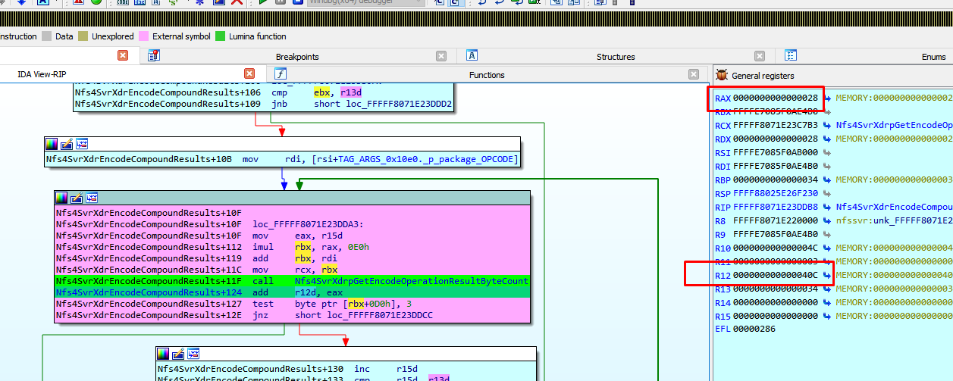
Task: Click the bug icon beside General registers
Action: coord(721,75)
